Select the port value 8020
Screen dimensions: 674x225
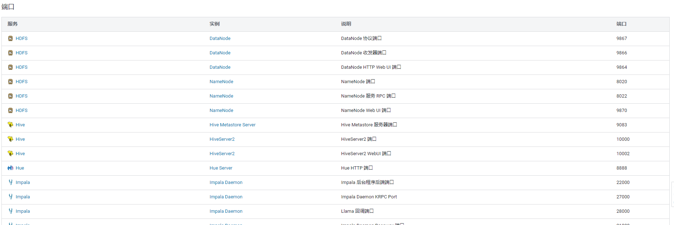622,82
